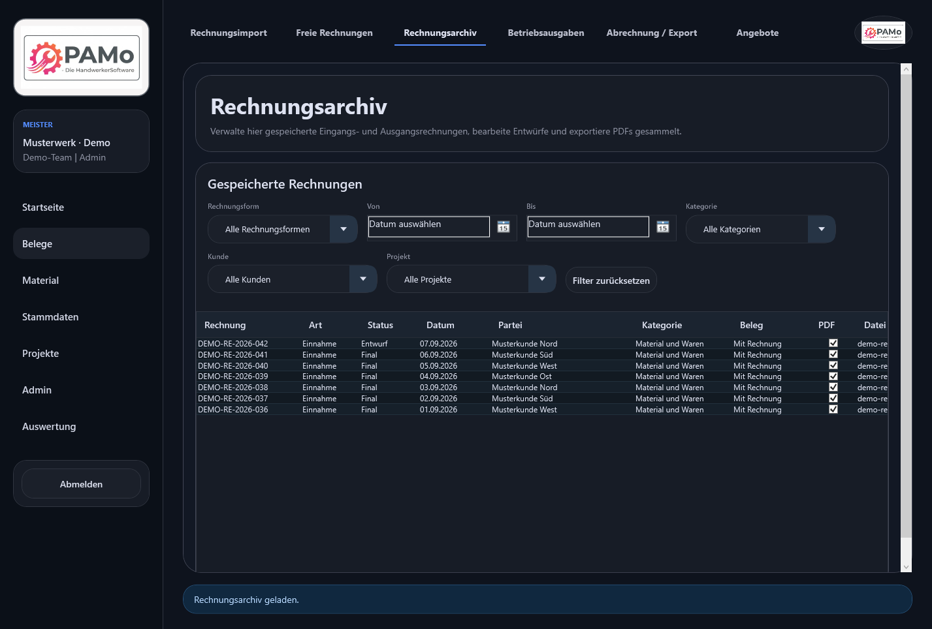The height and width of the screenshot is (629, 932).
Task: Toggle PDF checkbox for DEMO-RE-2026-040
Action: (833, 365)
